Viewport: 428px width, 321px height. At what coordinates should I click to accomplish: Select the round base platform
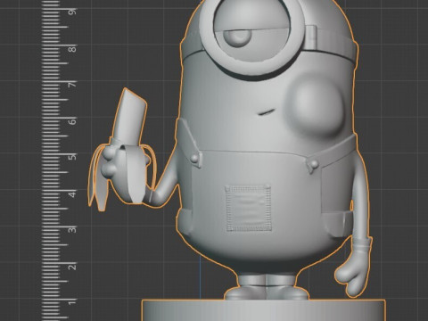click(263, 310)
